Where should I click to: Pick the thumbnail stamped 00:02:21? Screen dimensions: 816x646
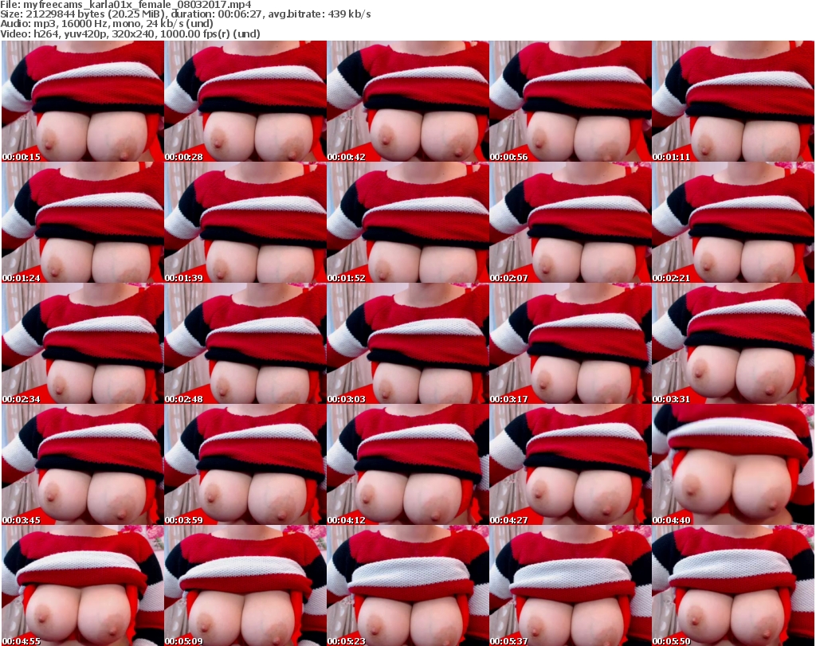(733, 222)
